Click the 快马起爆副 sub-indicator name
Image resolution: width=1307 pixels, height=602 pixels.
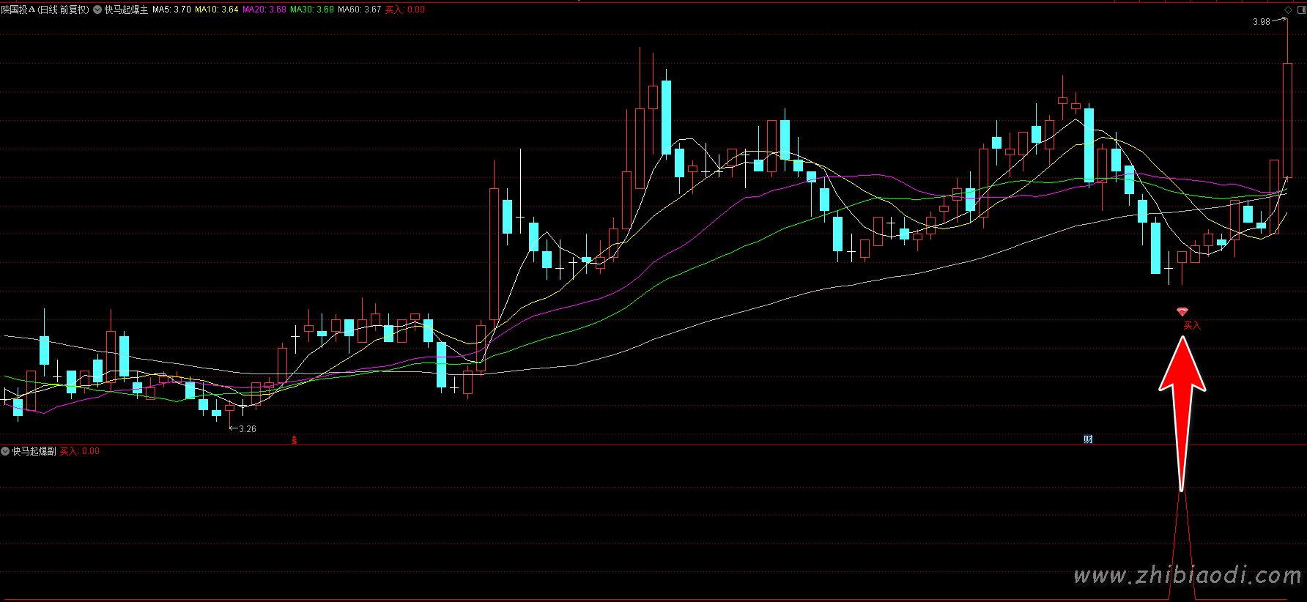pyautogui.click(x=34, y=451)
